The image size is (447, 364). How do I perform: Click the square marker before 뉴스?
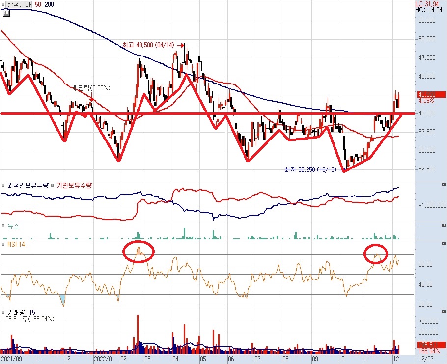[x=3, y=226]
